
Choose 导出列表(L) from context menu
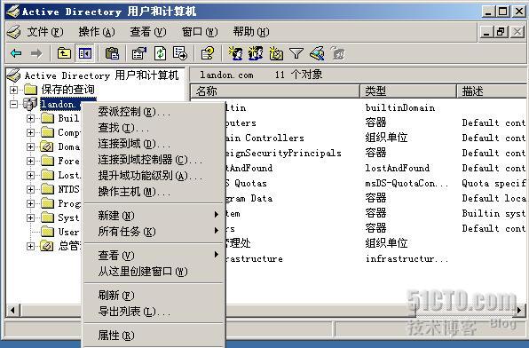click(154, 312)
